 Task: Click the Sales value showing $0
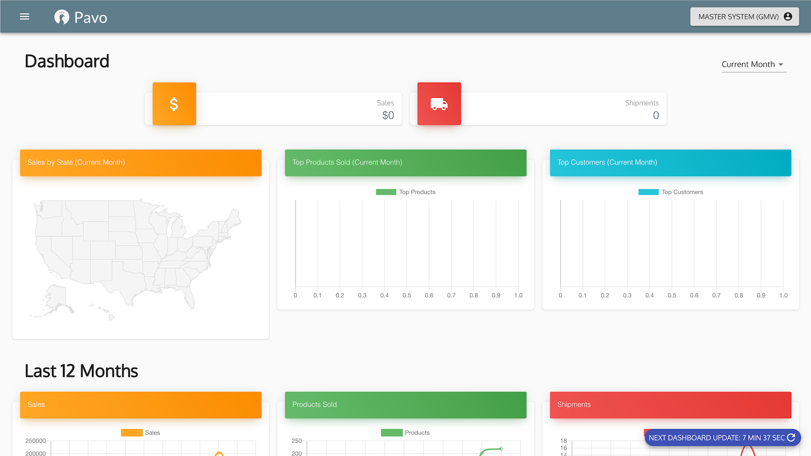click(x=388, y=115)
